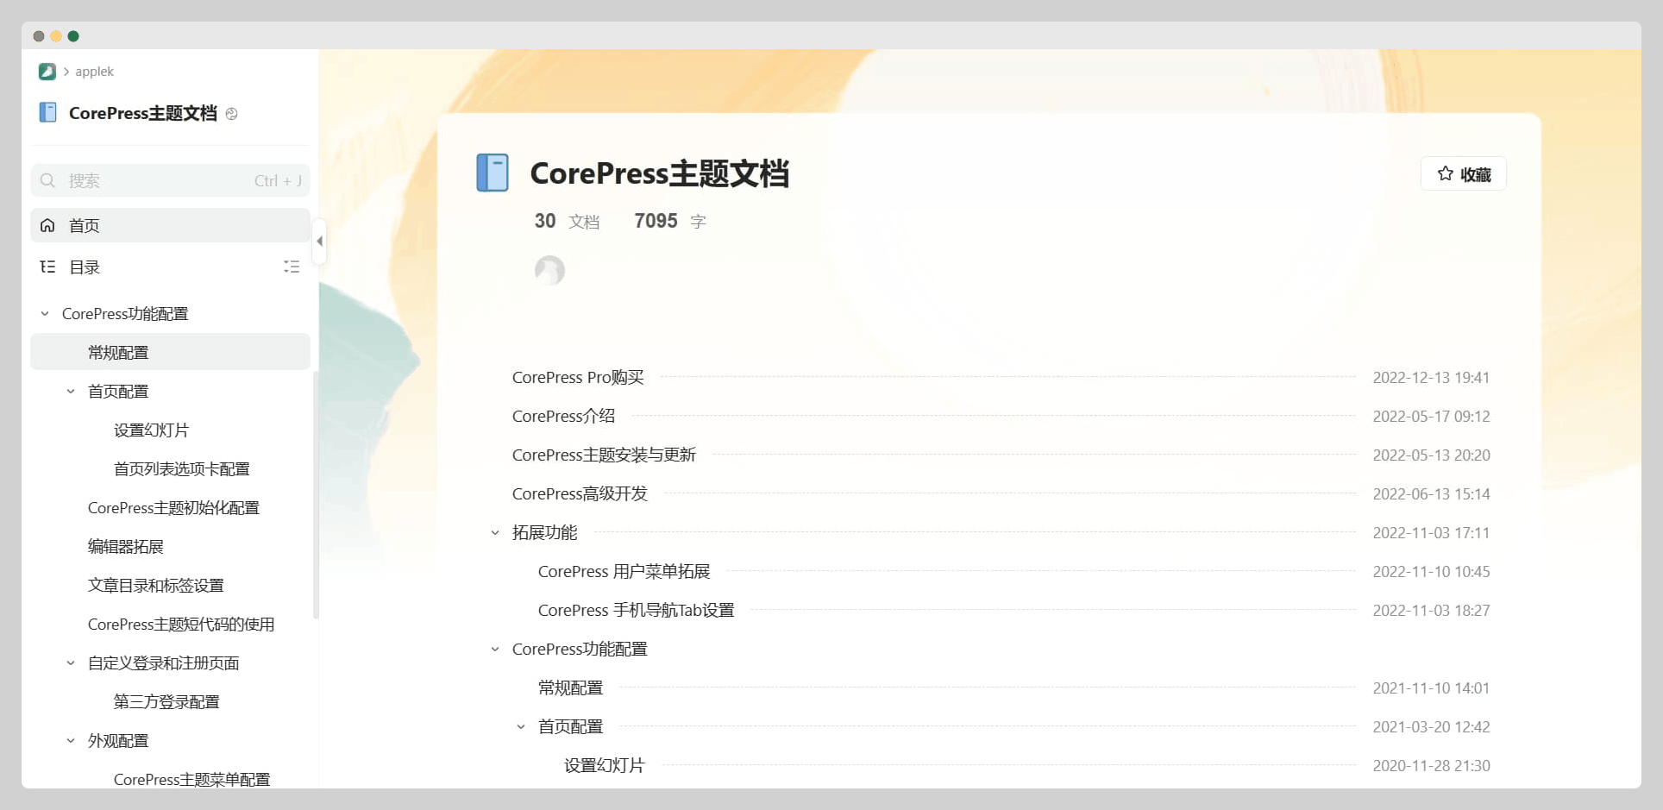Screen dimensions: 1663x810
Task: Select 目录 in sidebar navigation
Action: pyautogui.click(x=85, y=267)
